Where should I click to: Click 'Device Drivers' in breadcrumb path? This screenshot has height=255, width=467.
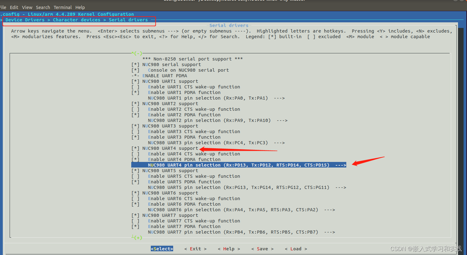(x=25, y=20)
